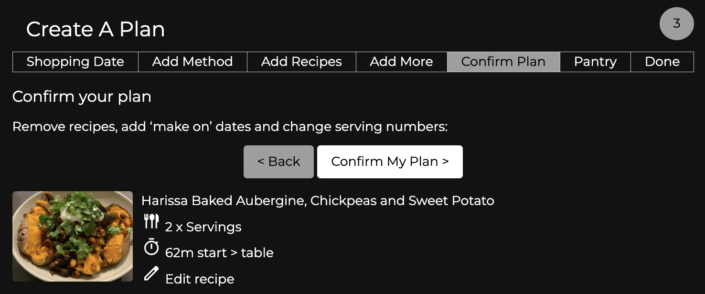Click the circular '3' badge
Image resolution: width=705 pixels, height=294 pixels.
pyautogui.click(x=676, y=23)
